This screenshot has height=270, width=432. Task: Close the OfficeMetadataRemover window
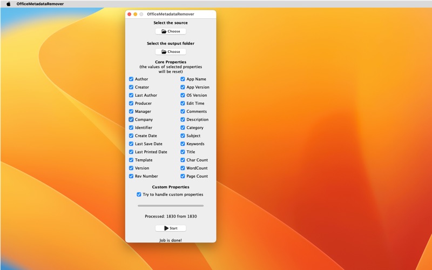tap(130, 15)
